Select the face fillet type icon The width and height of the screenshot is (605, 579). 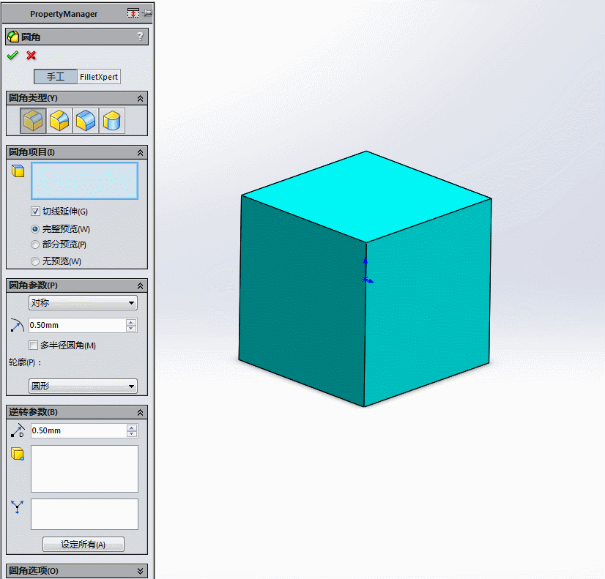[x=86, y=121]
